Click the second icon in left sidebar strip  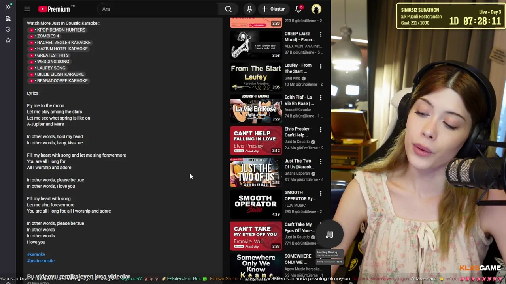pos(8,18)
